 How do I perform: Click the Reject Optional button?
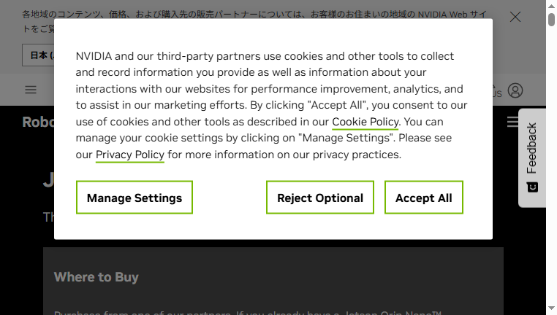click(x=320, y=198)
